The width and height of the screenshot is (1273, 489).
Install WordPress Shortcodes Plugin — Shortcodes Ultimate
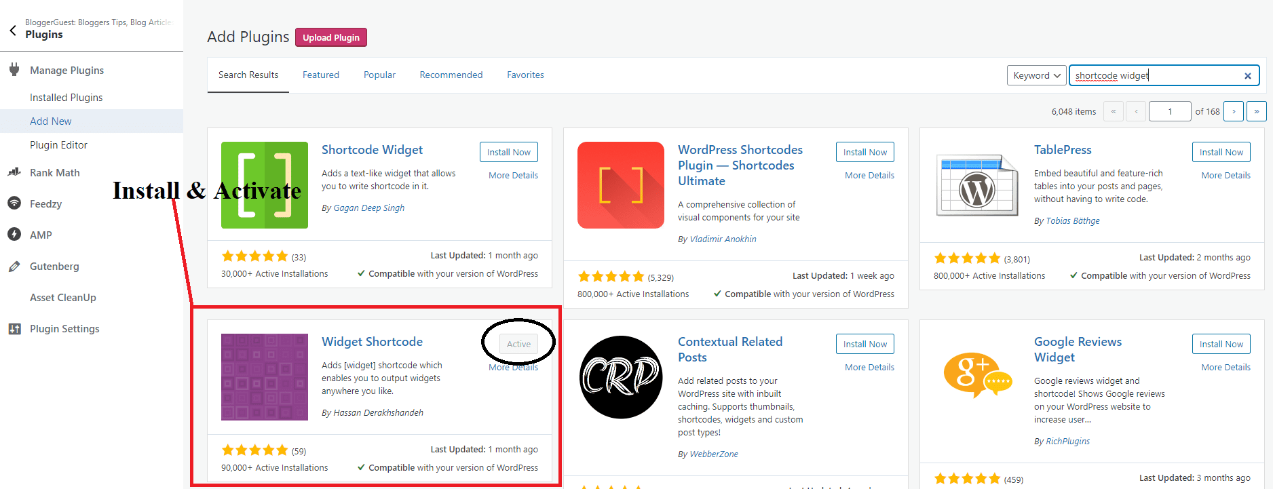pos(865,152)
